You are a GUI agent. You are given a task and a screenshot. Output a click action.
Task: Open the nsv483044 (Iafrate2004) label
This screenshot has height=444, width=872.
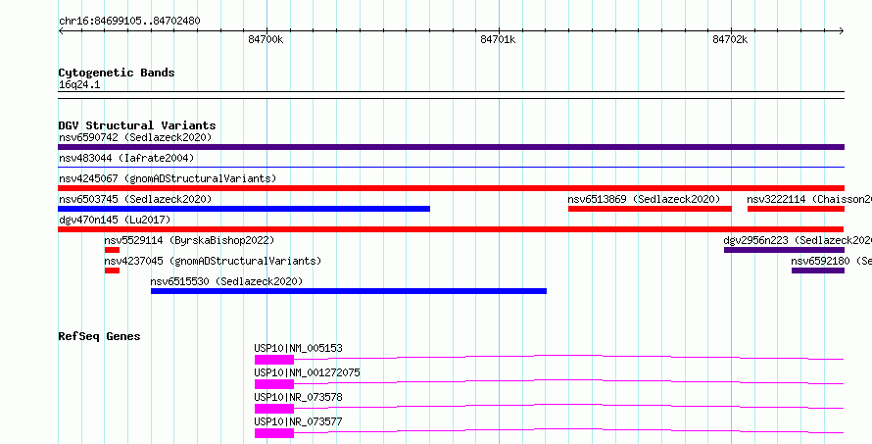[126, 158]
